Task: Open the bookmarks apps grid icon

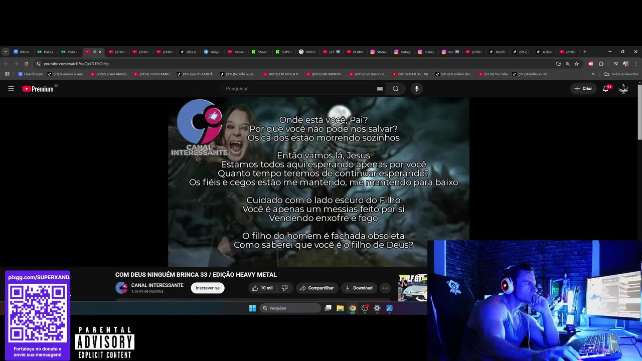Action: tap(7, 74)
